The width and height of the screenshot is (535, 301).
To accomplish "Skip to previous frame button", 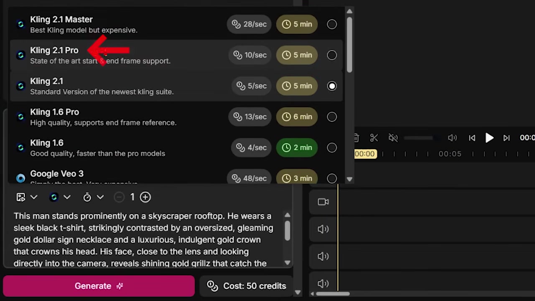I will click(472, 138).
